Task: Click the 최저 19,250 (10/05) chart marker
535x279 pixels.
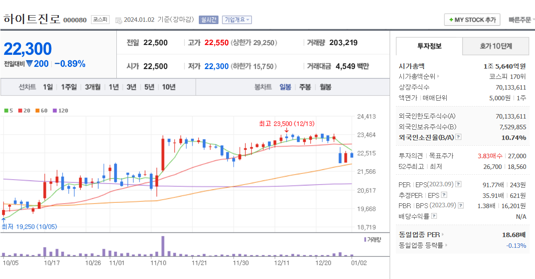Action: tap(29, 226)
